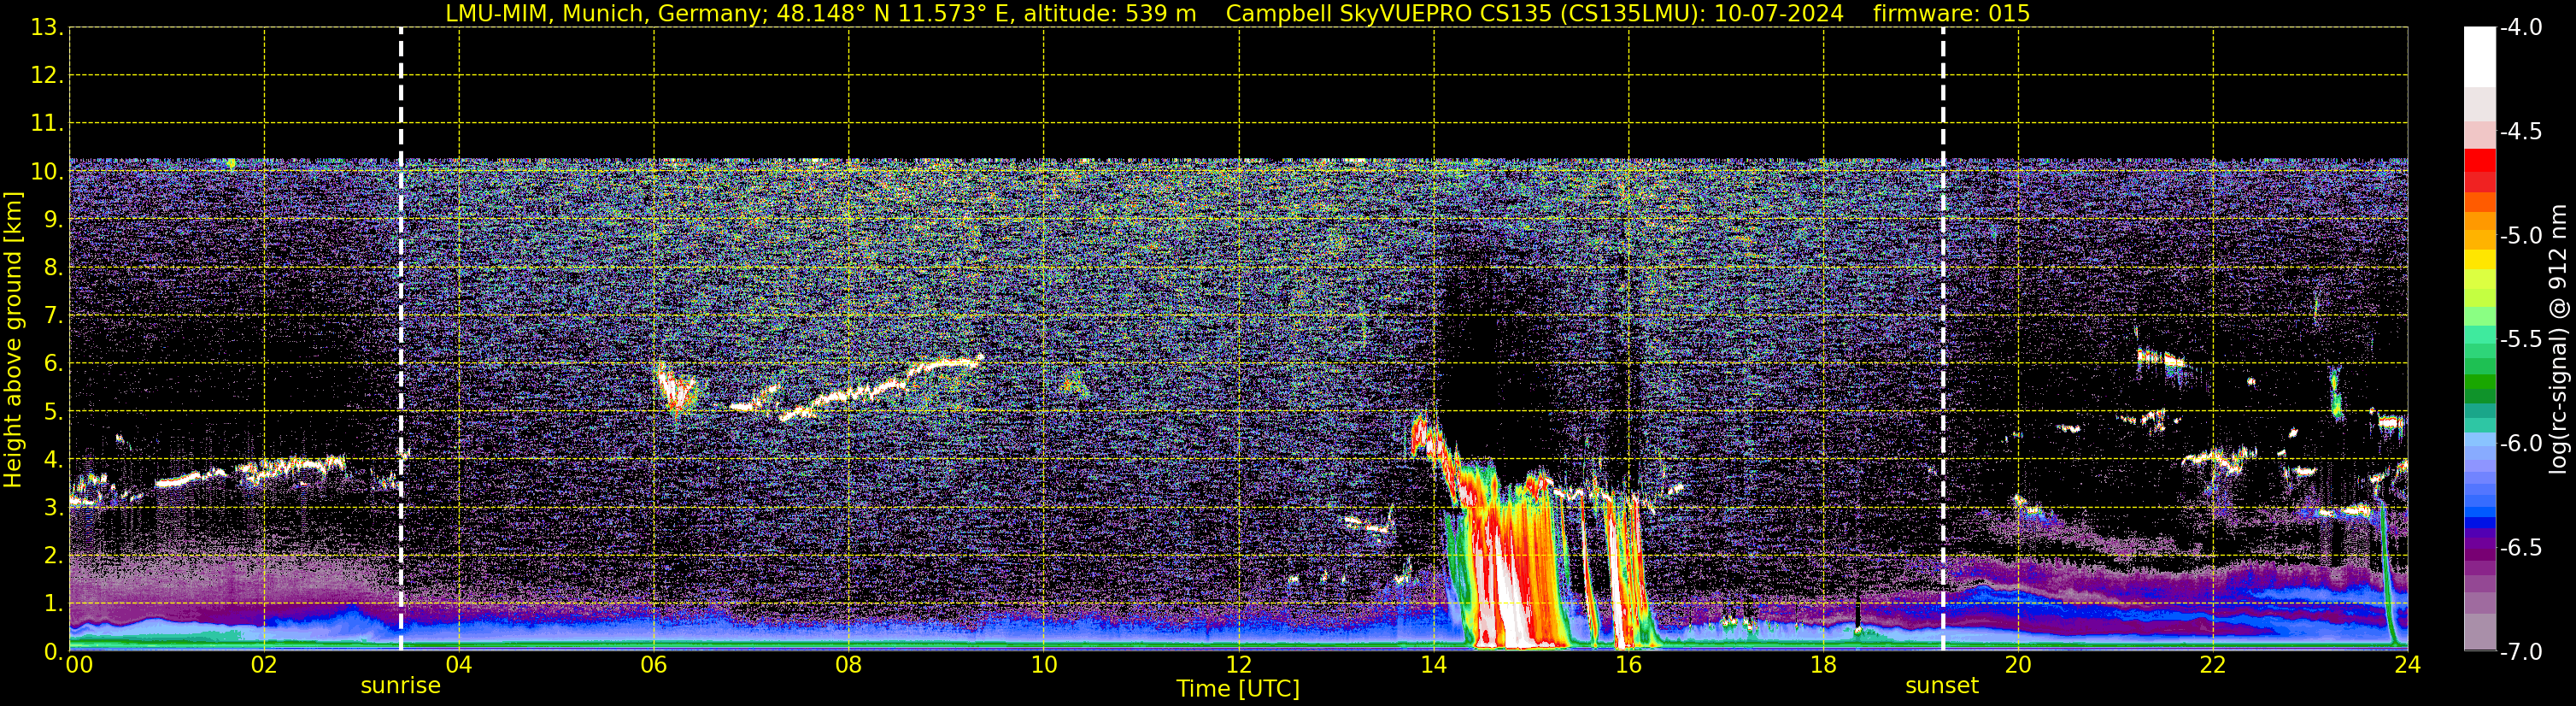Click the '4.' height tick label
This screenshot has height=706, width=2576.
tap(53, 460)
